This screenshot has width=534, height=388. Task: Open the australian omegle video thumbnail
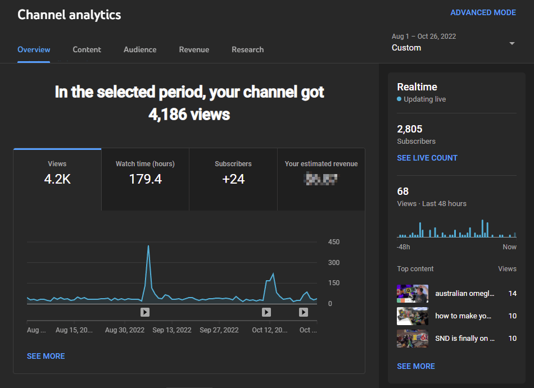pos(413,294)
